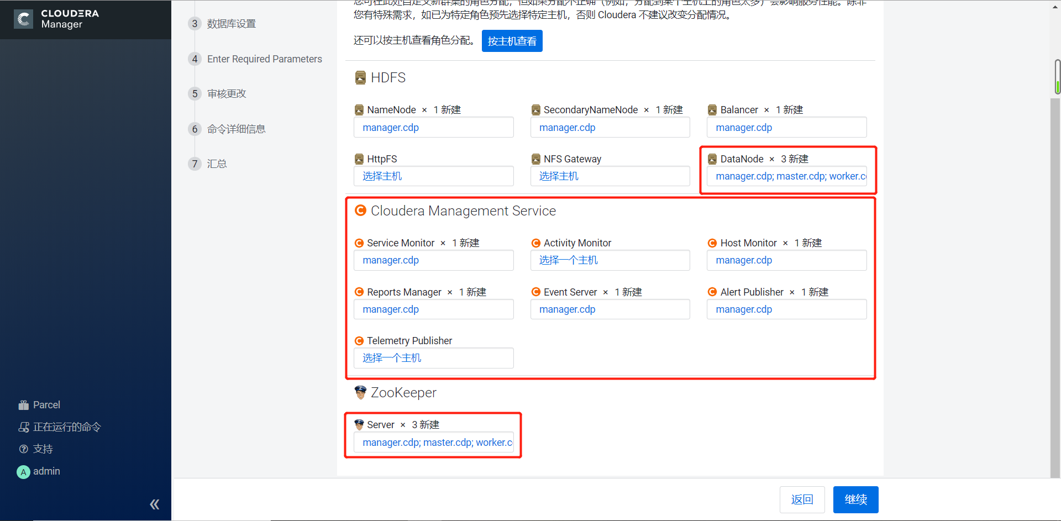Click the NFS Gateway role icon
This screenshot has width=1061, height=521.
coord(535,159)
